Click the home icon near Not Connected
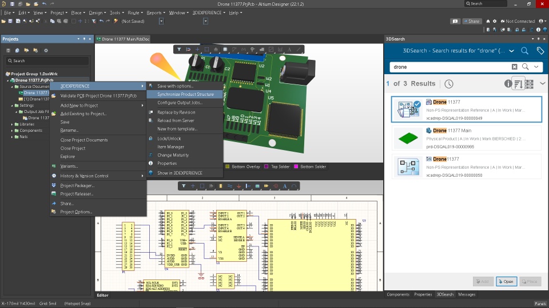The height and width of the screenshot is (308, 549). coord(488,21)
